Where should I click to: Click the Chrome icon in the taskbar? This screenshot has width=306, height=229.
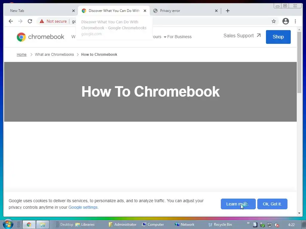29,225
